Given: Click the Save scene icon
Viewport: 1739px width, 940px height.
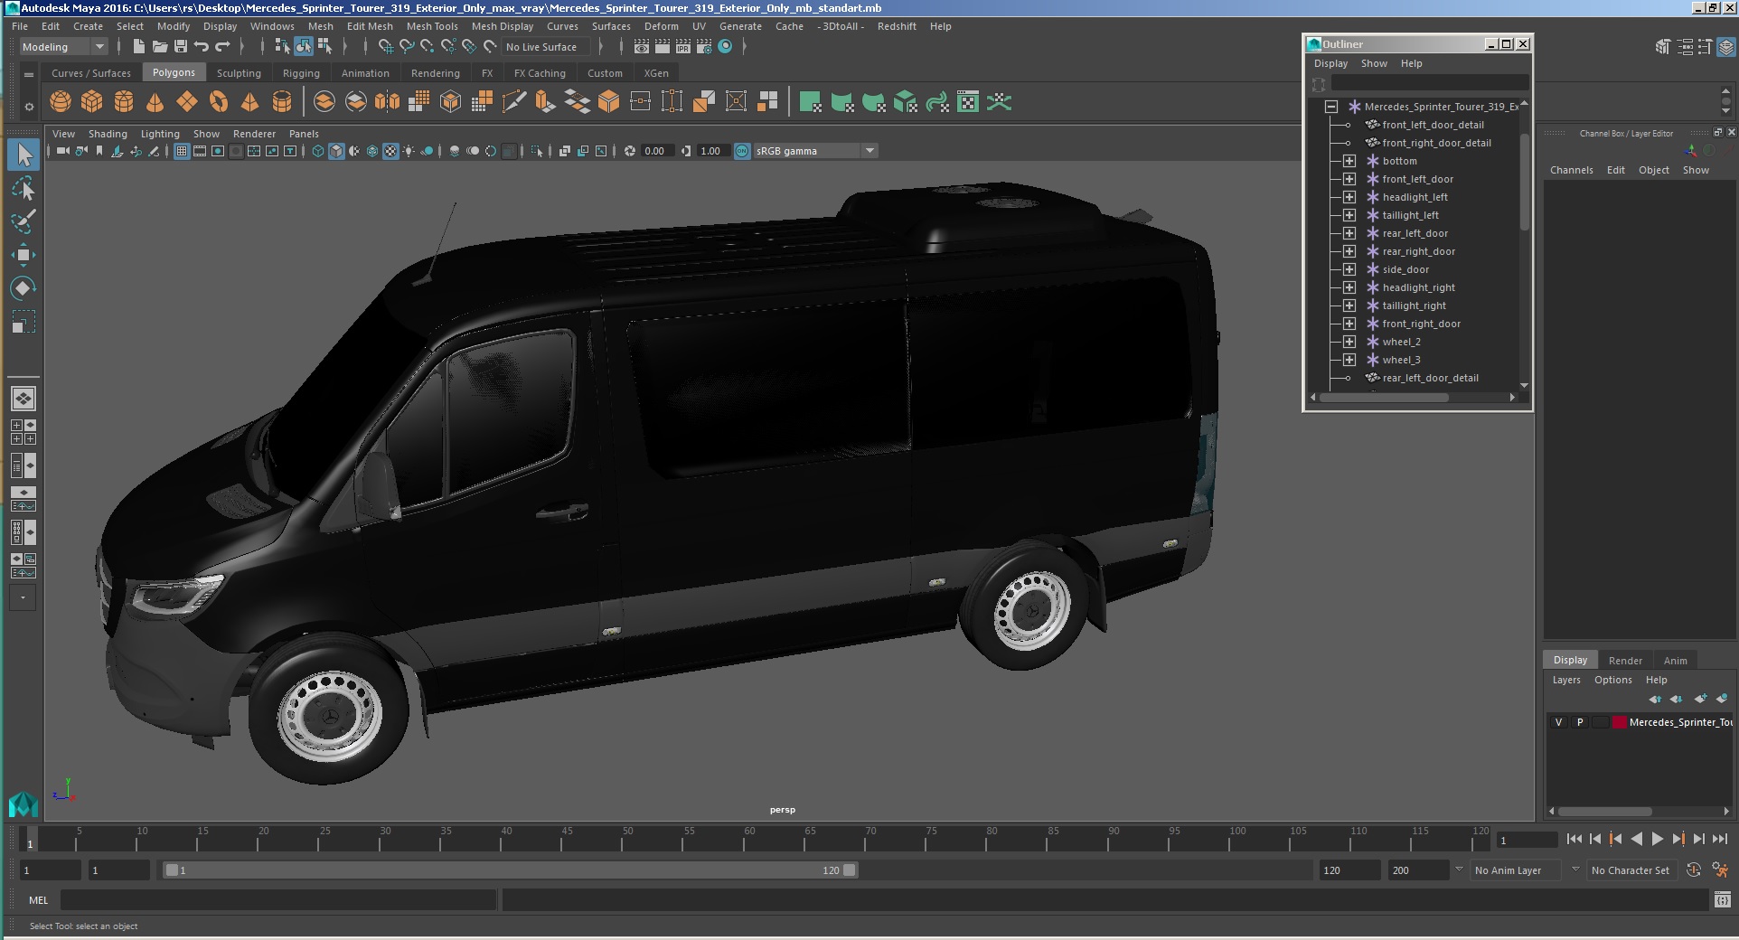Looking at the screenshot, I should pos(181,47).
